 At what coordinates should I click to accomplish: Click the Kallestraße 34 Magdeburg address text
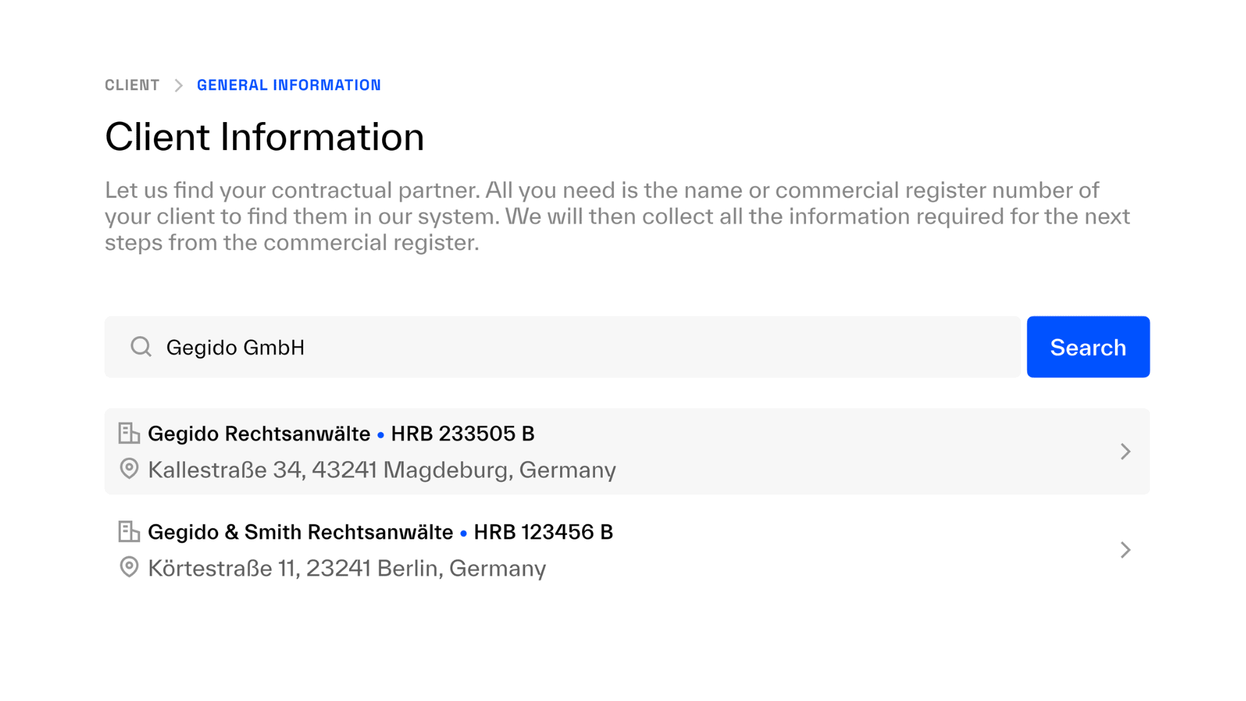point(382,469)
